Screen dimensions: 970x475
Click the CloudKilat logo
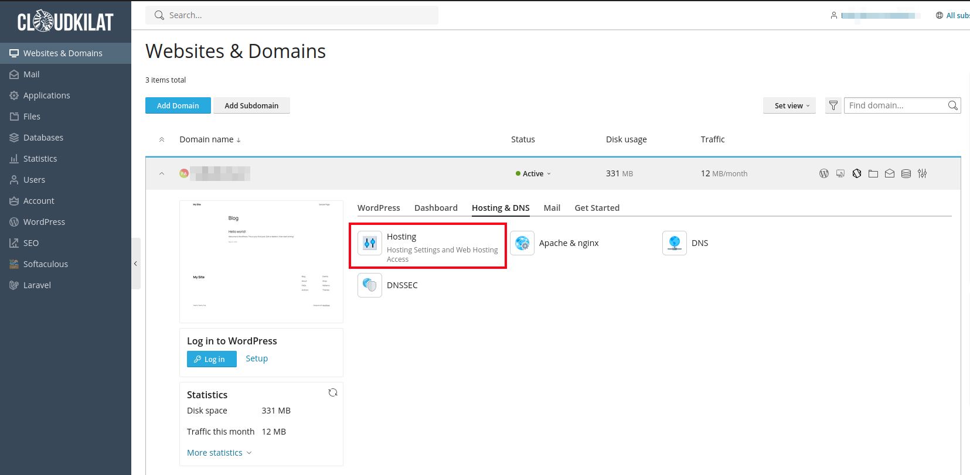[65, 22]
